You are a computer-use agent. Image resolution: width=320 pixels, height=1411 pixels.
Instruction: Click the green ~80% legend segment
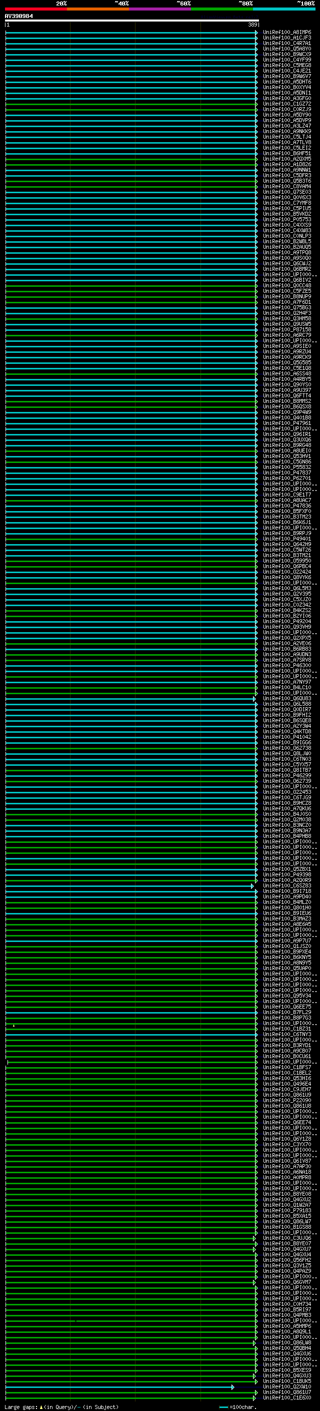pyautogui.click(x=222, y=9)
